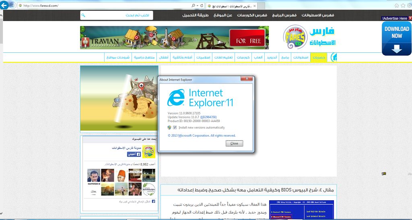Open a new blank tab
This screenshot has height=220, width=412.
click(x=261, y=6)
